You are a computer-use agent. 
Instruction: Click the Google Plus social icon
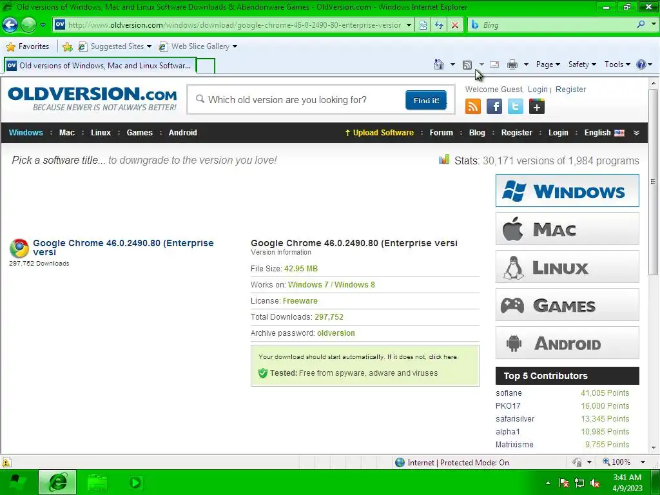click(537, 106)
